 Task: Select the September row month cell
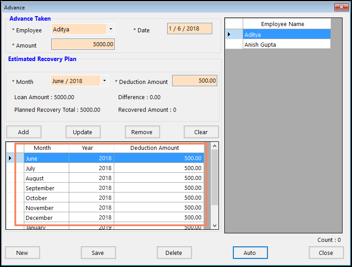click(x=46, y=188)
